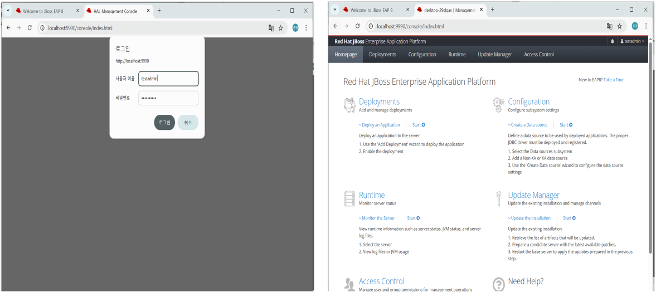656x301 pixels.
Task: Focus the 비밀번호 password field
Action: [x=169, y=98]
